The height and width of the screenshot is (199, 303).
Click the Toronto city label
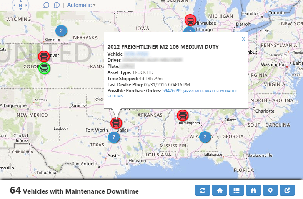[277, 13]
